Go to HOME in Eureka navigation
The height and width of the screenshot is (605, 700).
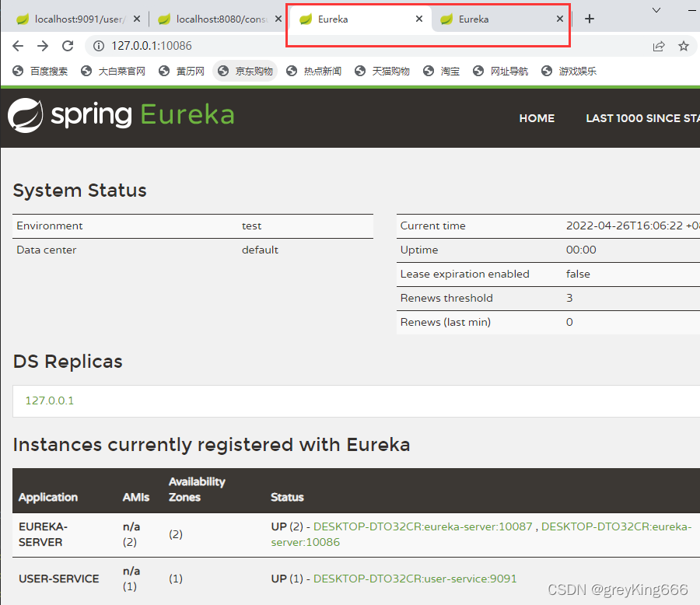[537, 118]
